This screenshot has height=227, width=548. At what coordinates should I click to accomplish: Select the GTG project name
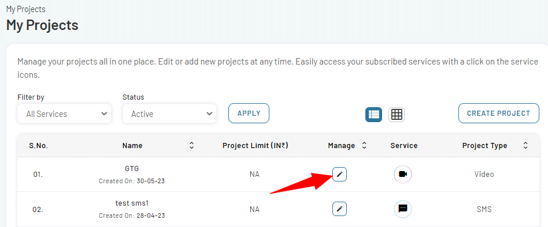click(x=132, y=168)
